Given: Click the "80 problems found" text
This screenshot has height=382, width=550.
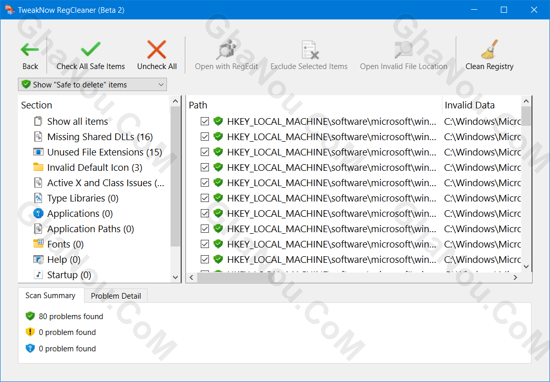Looking at the screenshot, I should 71,317.
